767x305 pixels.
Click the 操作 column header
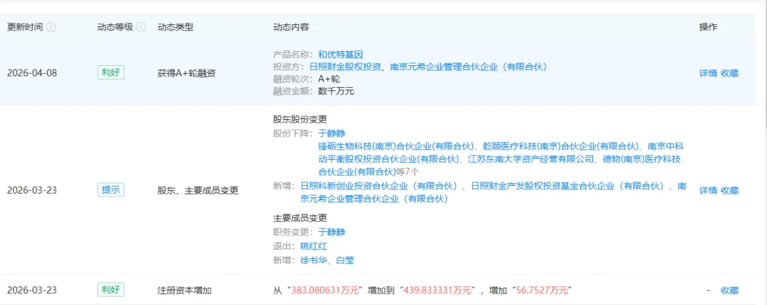pyautogui.click(x=708, y=28)
